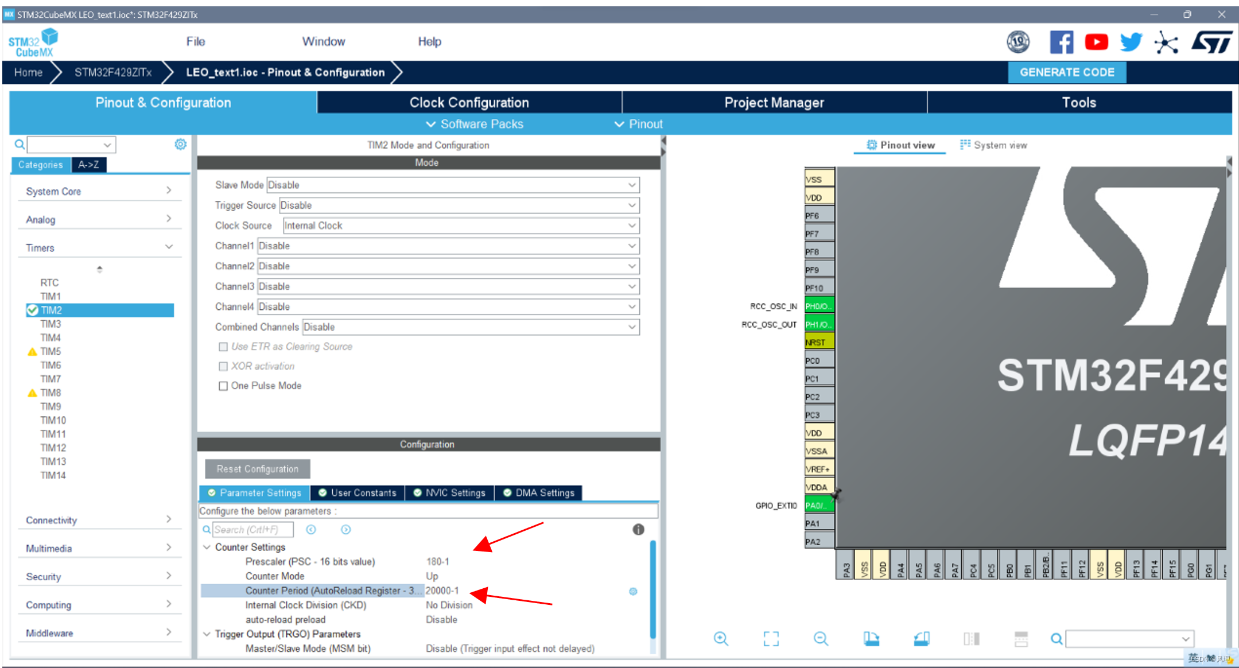Click the rotate pinout clockwise icon
This screenshot has width=1239, height=668.
pos(871,639)
